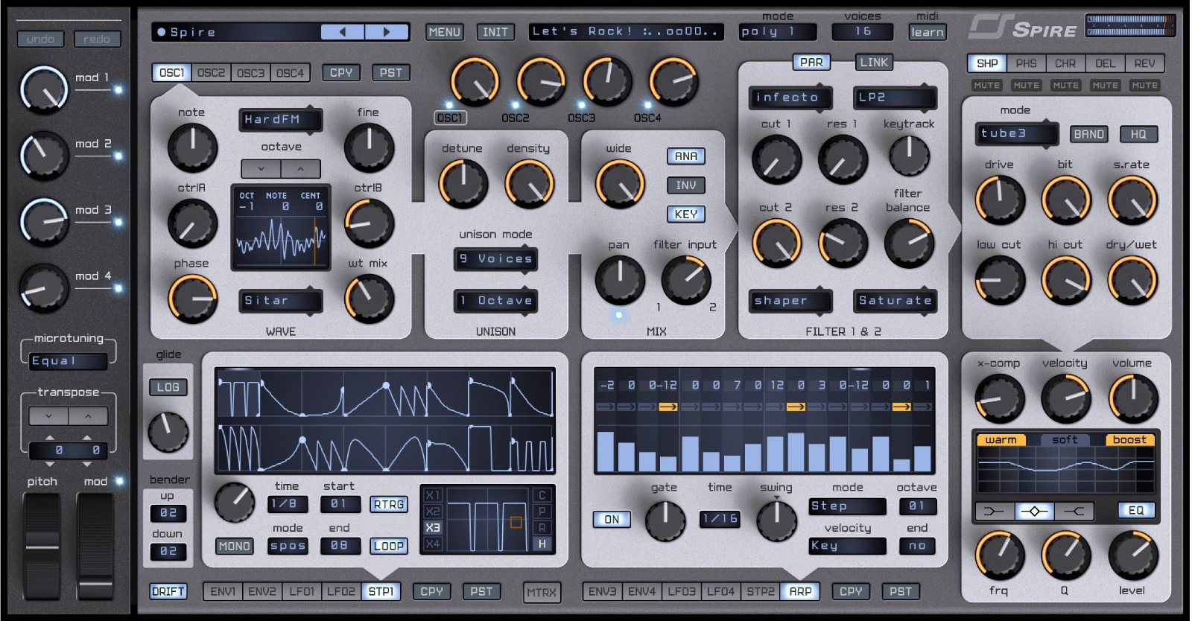The image size is (1192, 621).
Task: Open HardFM oscillator mode dropdown
Action: point(280,119)
